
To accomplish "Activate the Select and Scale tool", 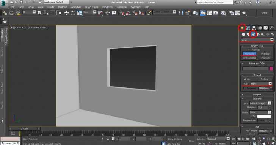I will coord(79,13).
